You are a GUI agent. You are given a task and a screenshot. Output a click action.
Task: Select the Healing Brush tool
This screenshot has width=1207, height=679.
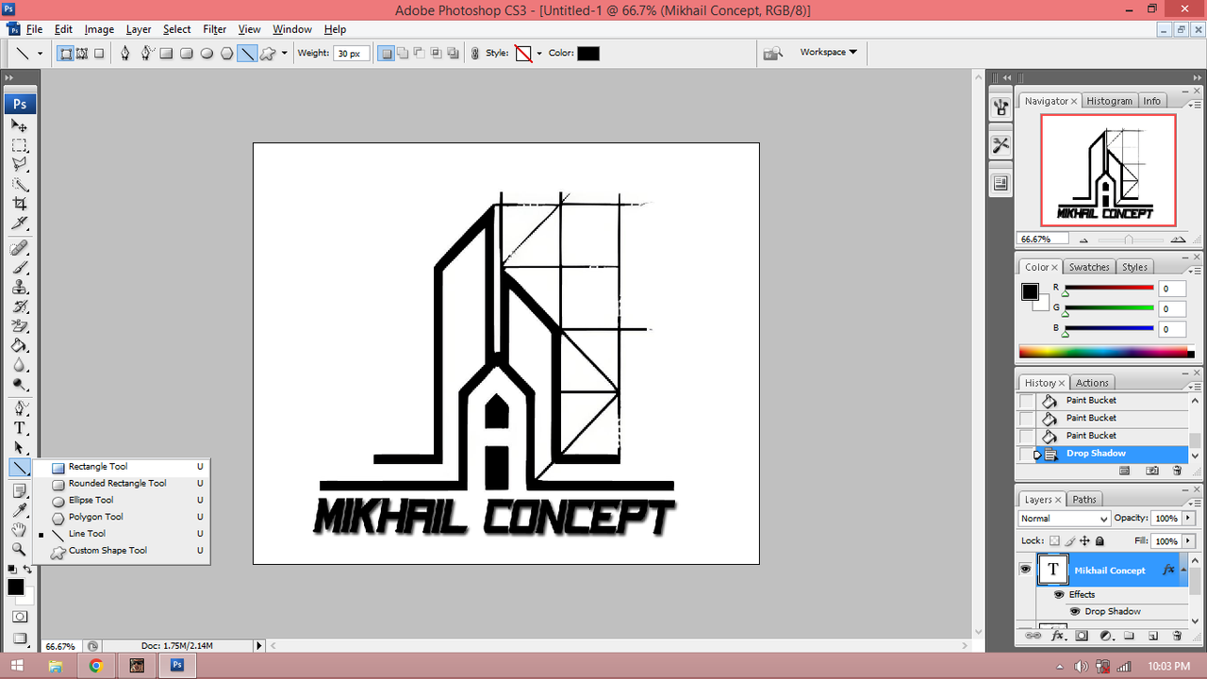click(19, 248)
